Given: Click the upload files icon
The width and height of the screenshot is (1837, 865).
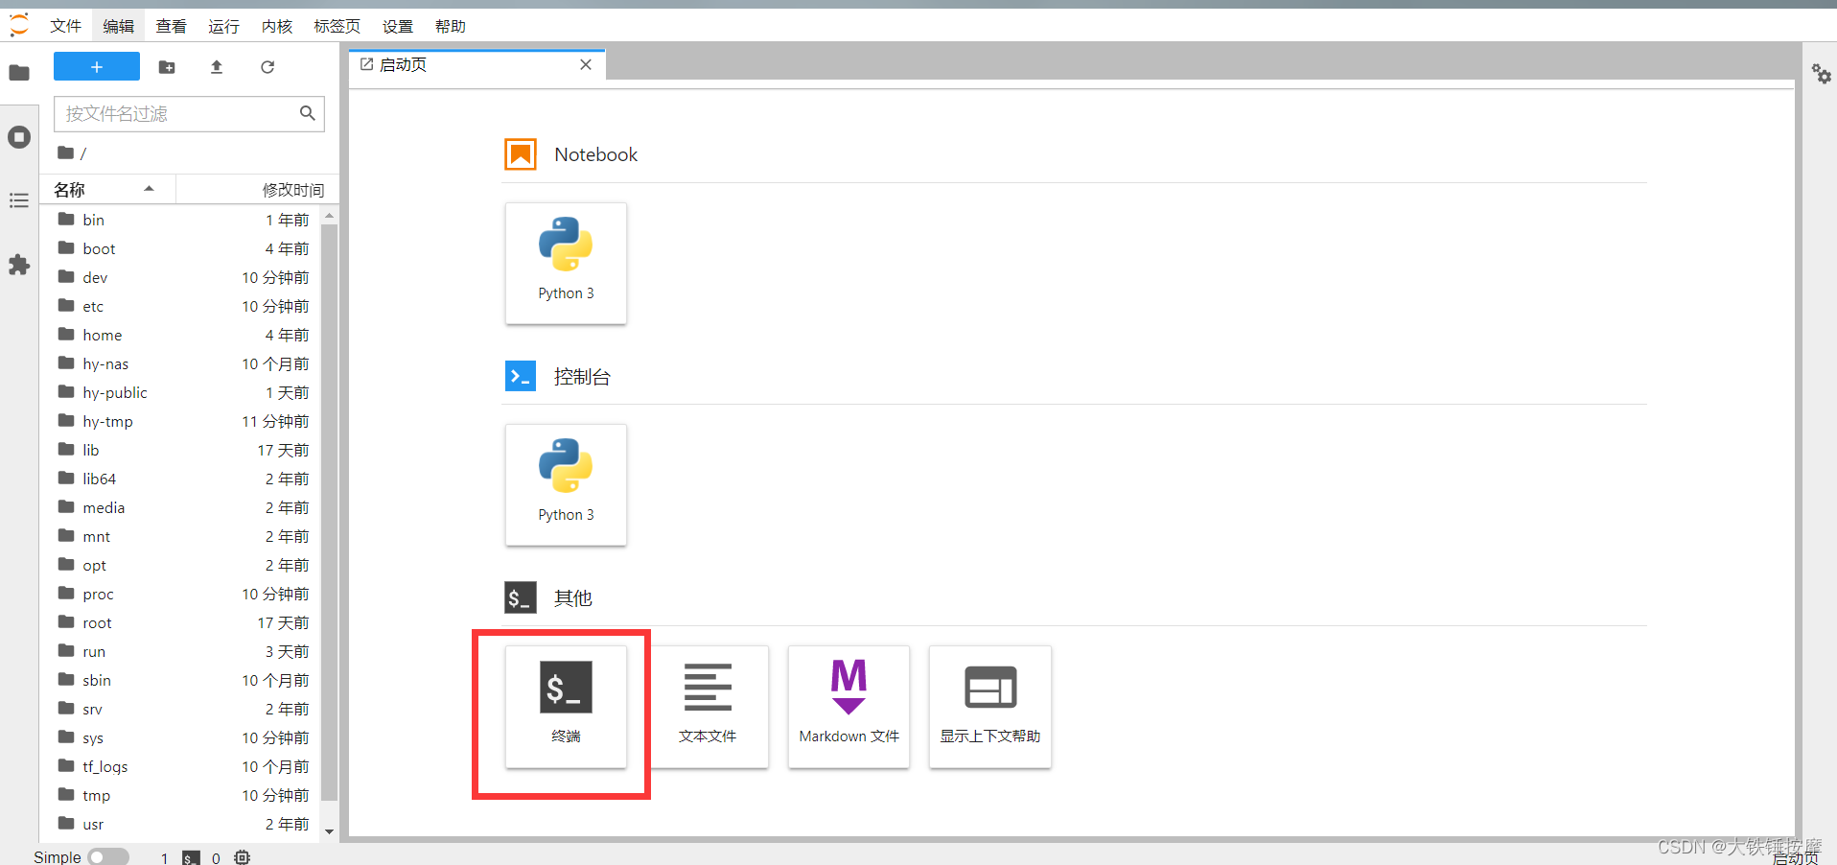Looking at the screenshot, I should [217, 67].
